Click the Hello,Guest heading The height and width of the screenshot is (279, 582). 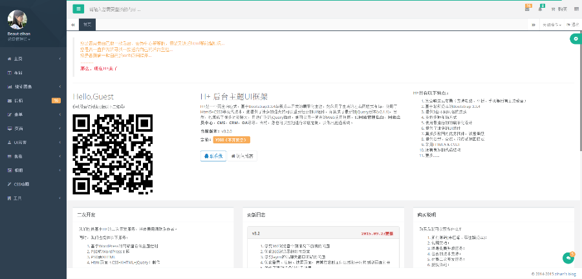click(x=93, y=97)
